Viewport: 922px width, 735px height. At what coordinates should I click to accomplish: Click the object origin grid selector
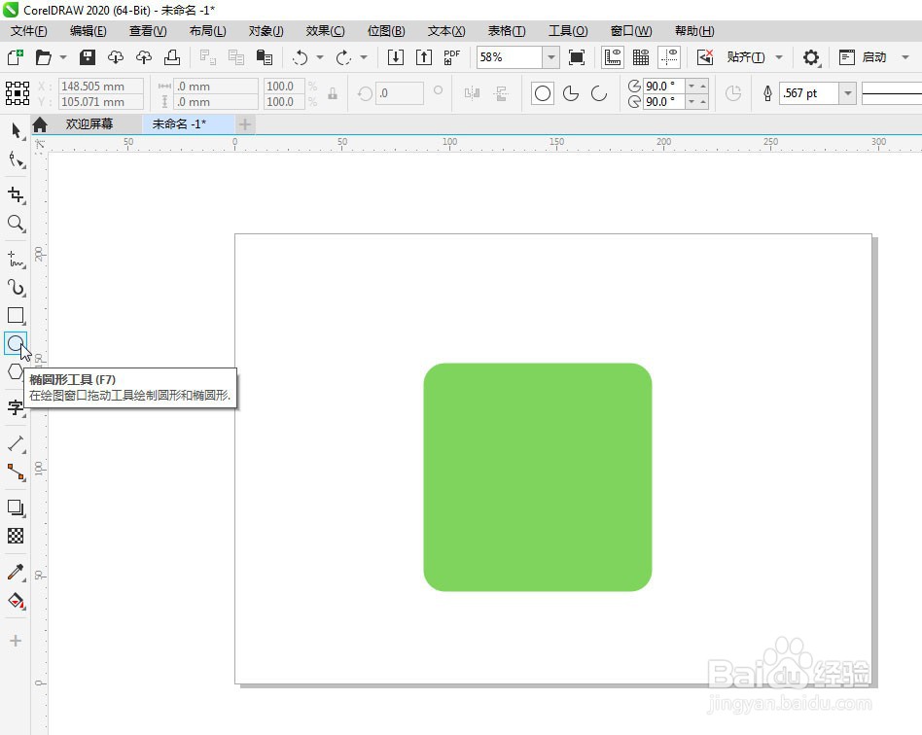[18, 93]
